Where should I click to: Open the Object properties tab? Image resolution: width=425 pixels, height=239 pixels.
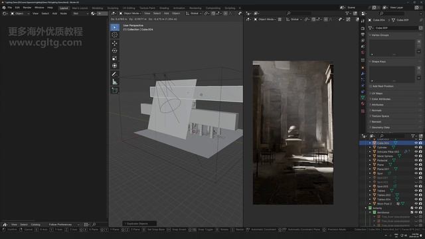coord(363,68)
